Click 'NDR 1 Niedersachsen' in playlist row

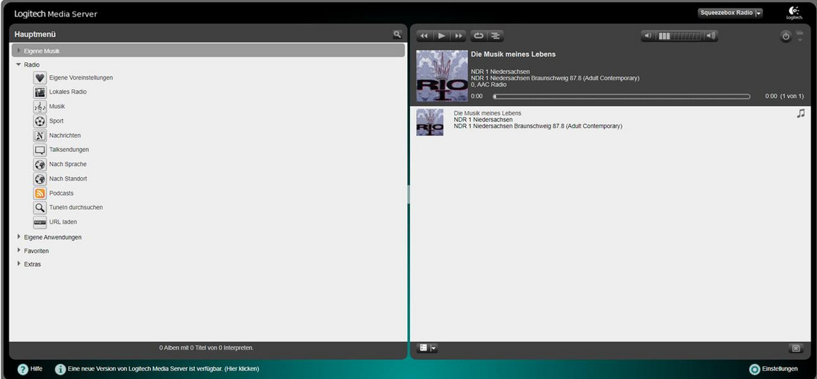[x=483, y=120]
